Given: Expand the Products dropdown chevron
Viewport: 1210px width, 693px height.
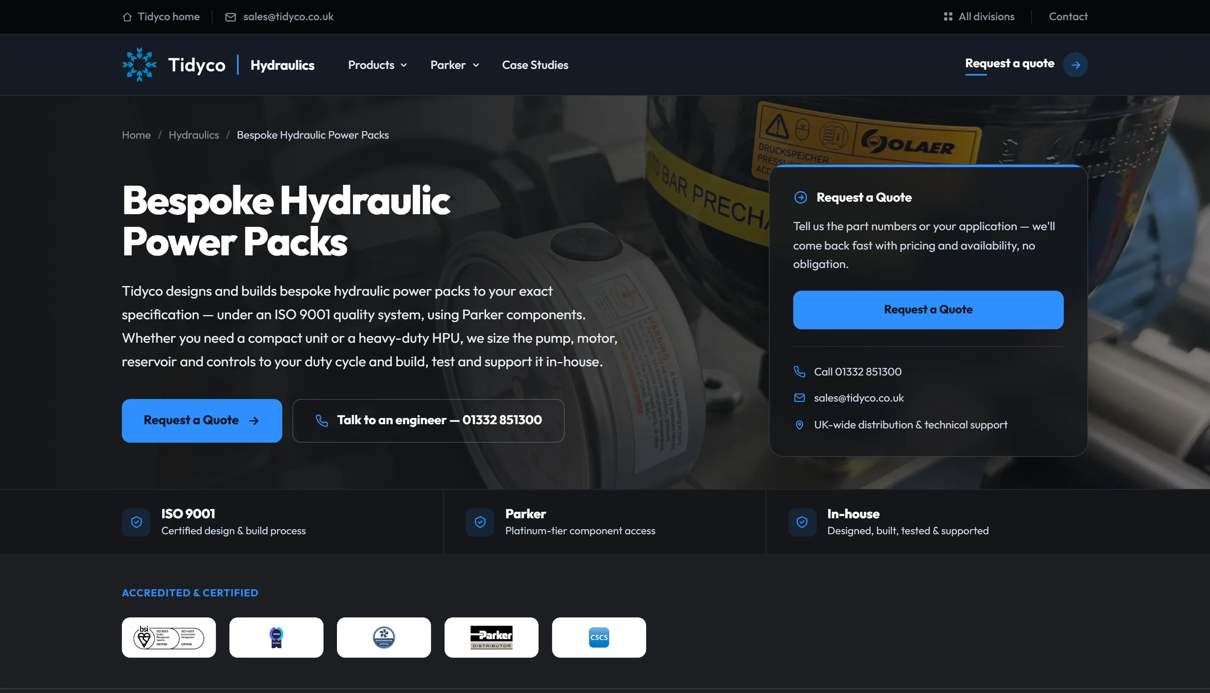Looking at the screenshot, I should pyautogui.click(x=403, y=65).
